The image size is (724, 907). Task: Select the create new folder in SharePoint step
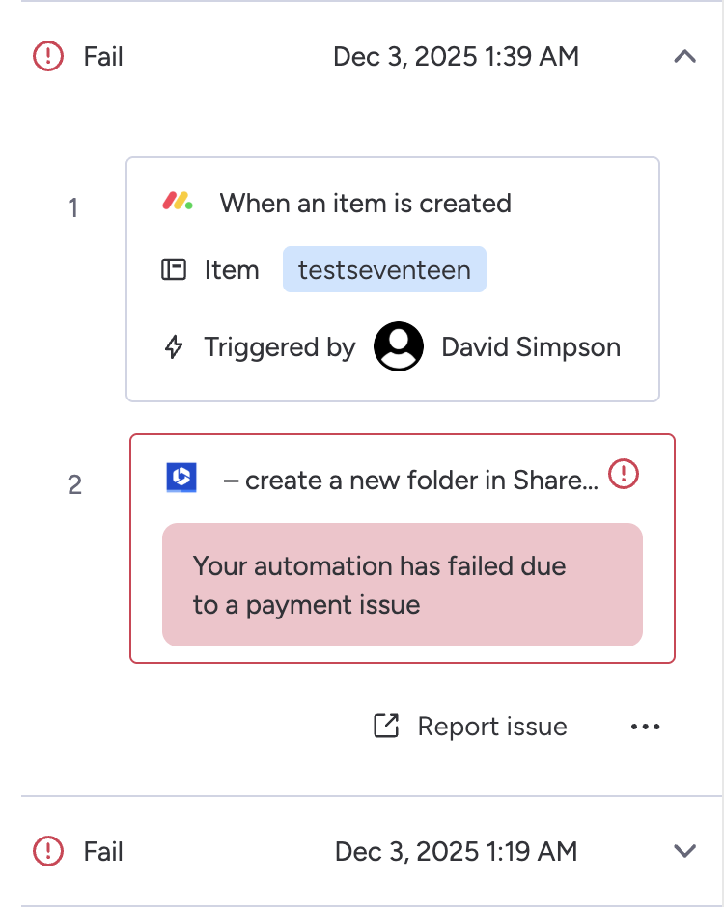(x=410, y=480)
